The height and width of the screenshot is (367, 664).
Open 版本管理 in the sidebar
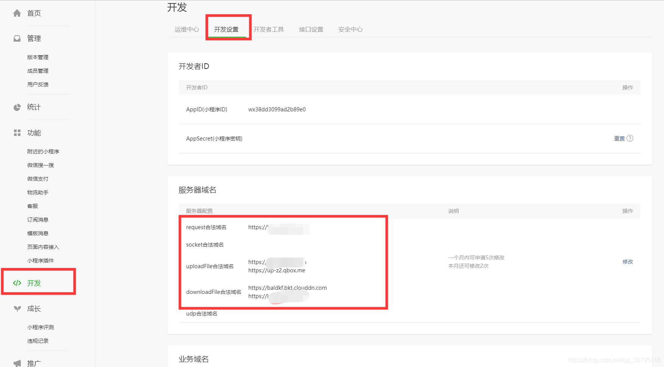pos(38,57)
